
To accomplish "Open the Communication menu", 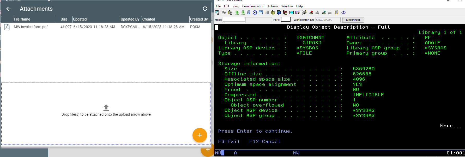I will click(253, 6).
